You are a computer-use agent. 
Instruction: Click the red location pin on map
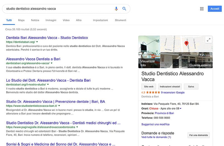(187, 43)
